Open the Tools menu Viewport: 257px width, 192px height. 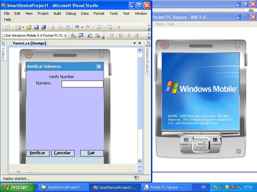(x=114, y=13)
